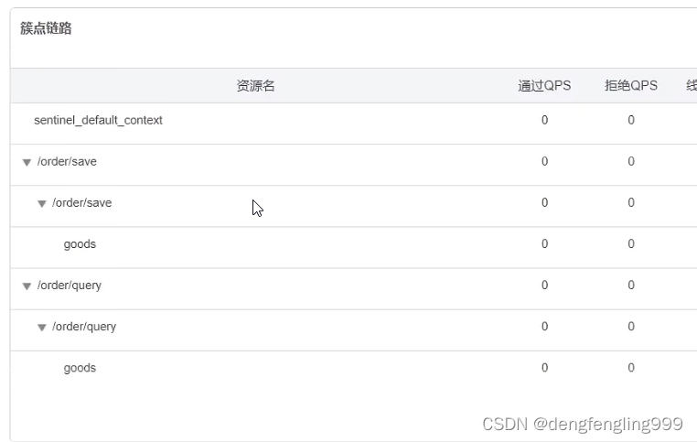Click 拒绝QPS value of top-level /order/query
Screen dimensions: 697x442
pos(631,286)
